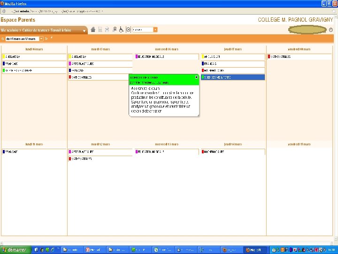Click the 'du 04 mars au 17 mars' field
This screenshot has width=338, height=254.
click(22, 39)
